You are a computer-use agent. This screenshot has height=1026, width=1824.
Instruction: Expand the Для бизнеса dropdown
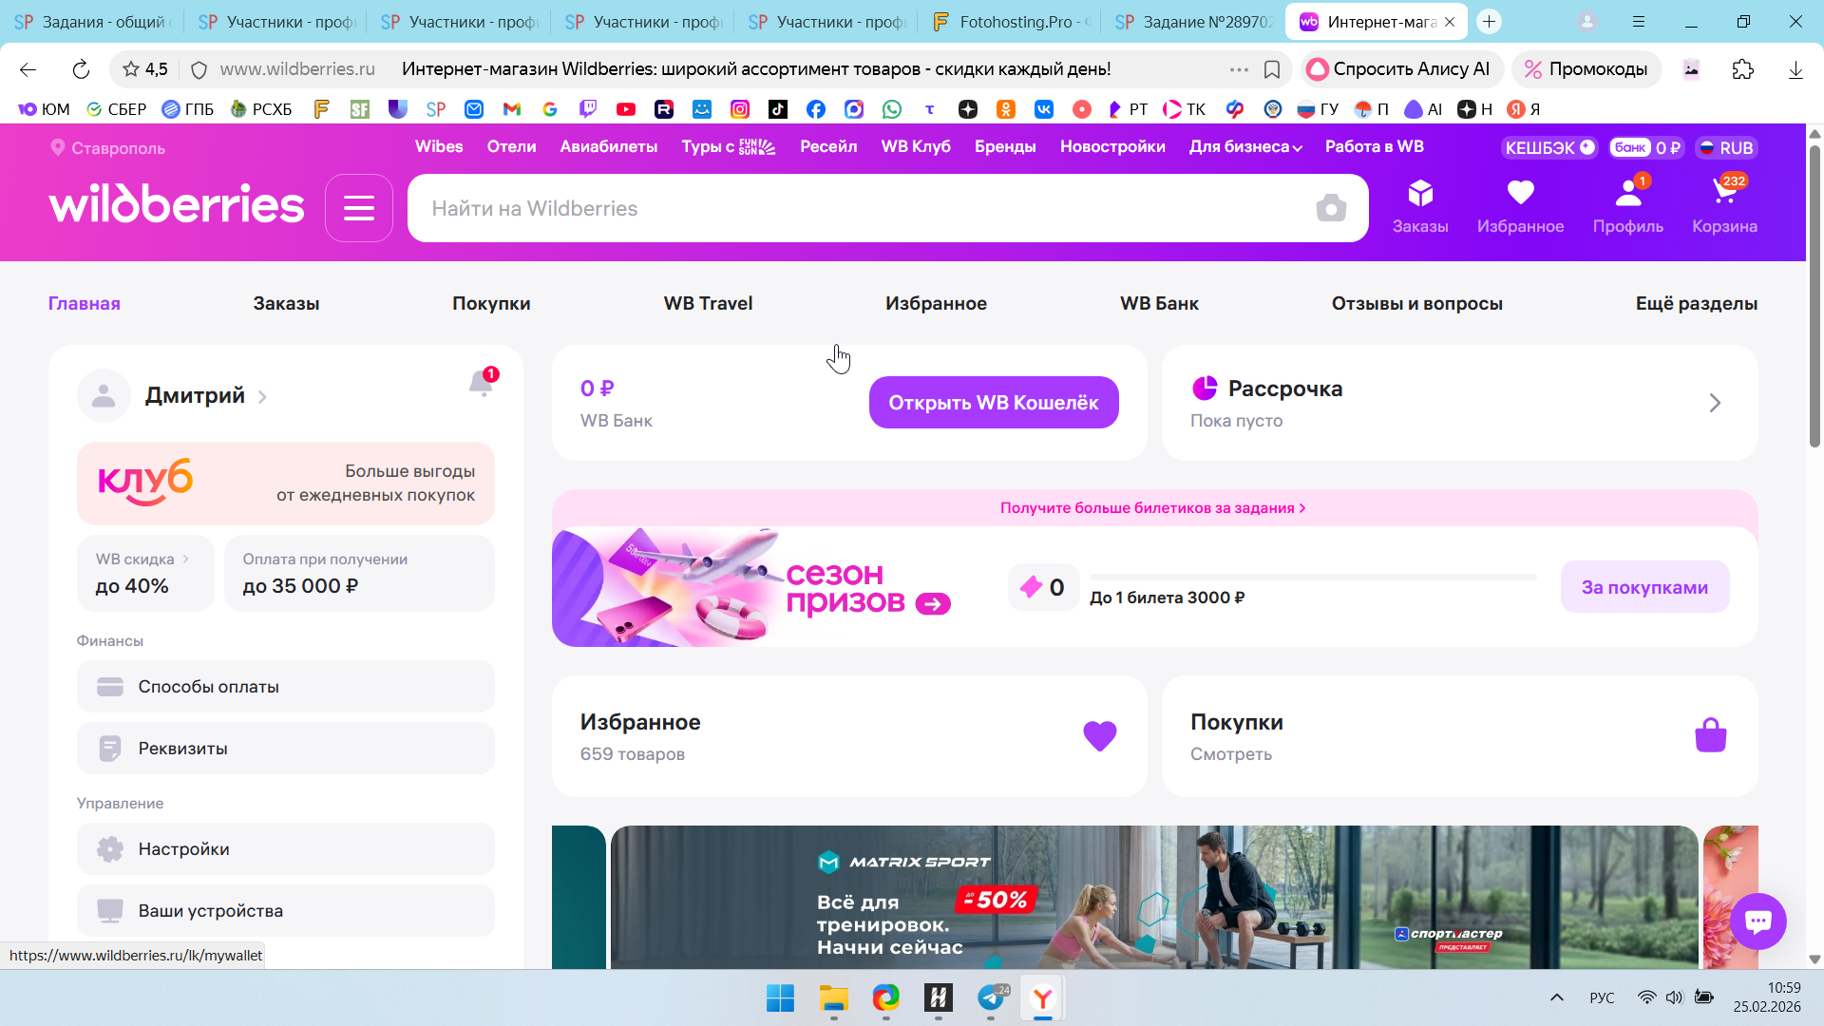click(1245, 147)
